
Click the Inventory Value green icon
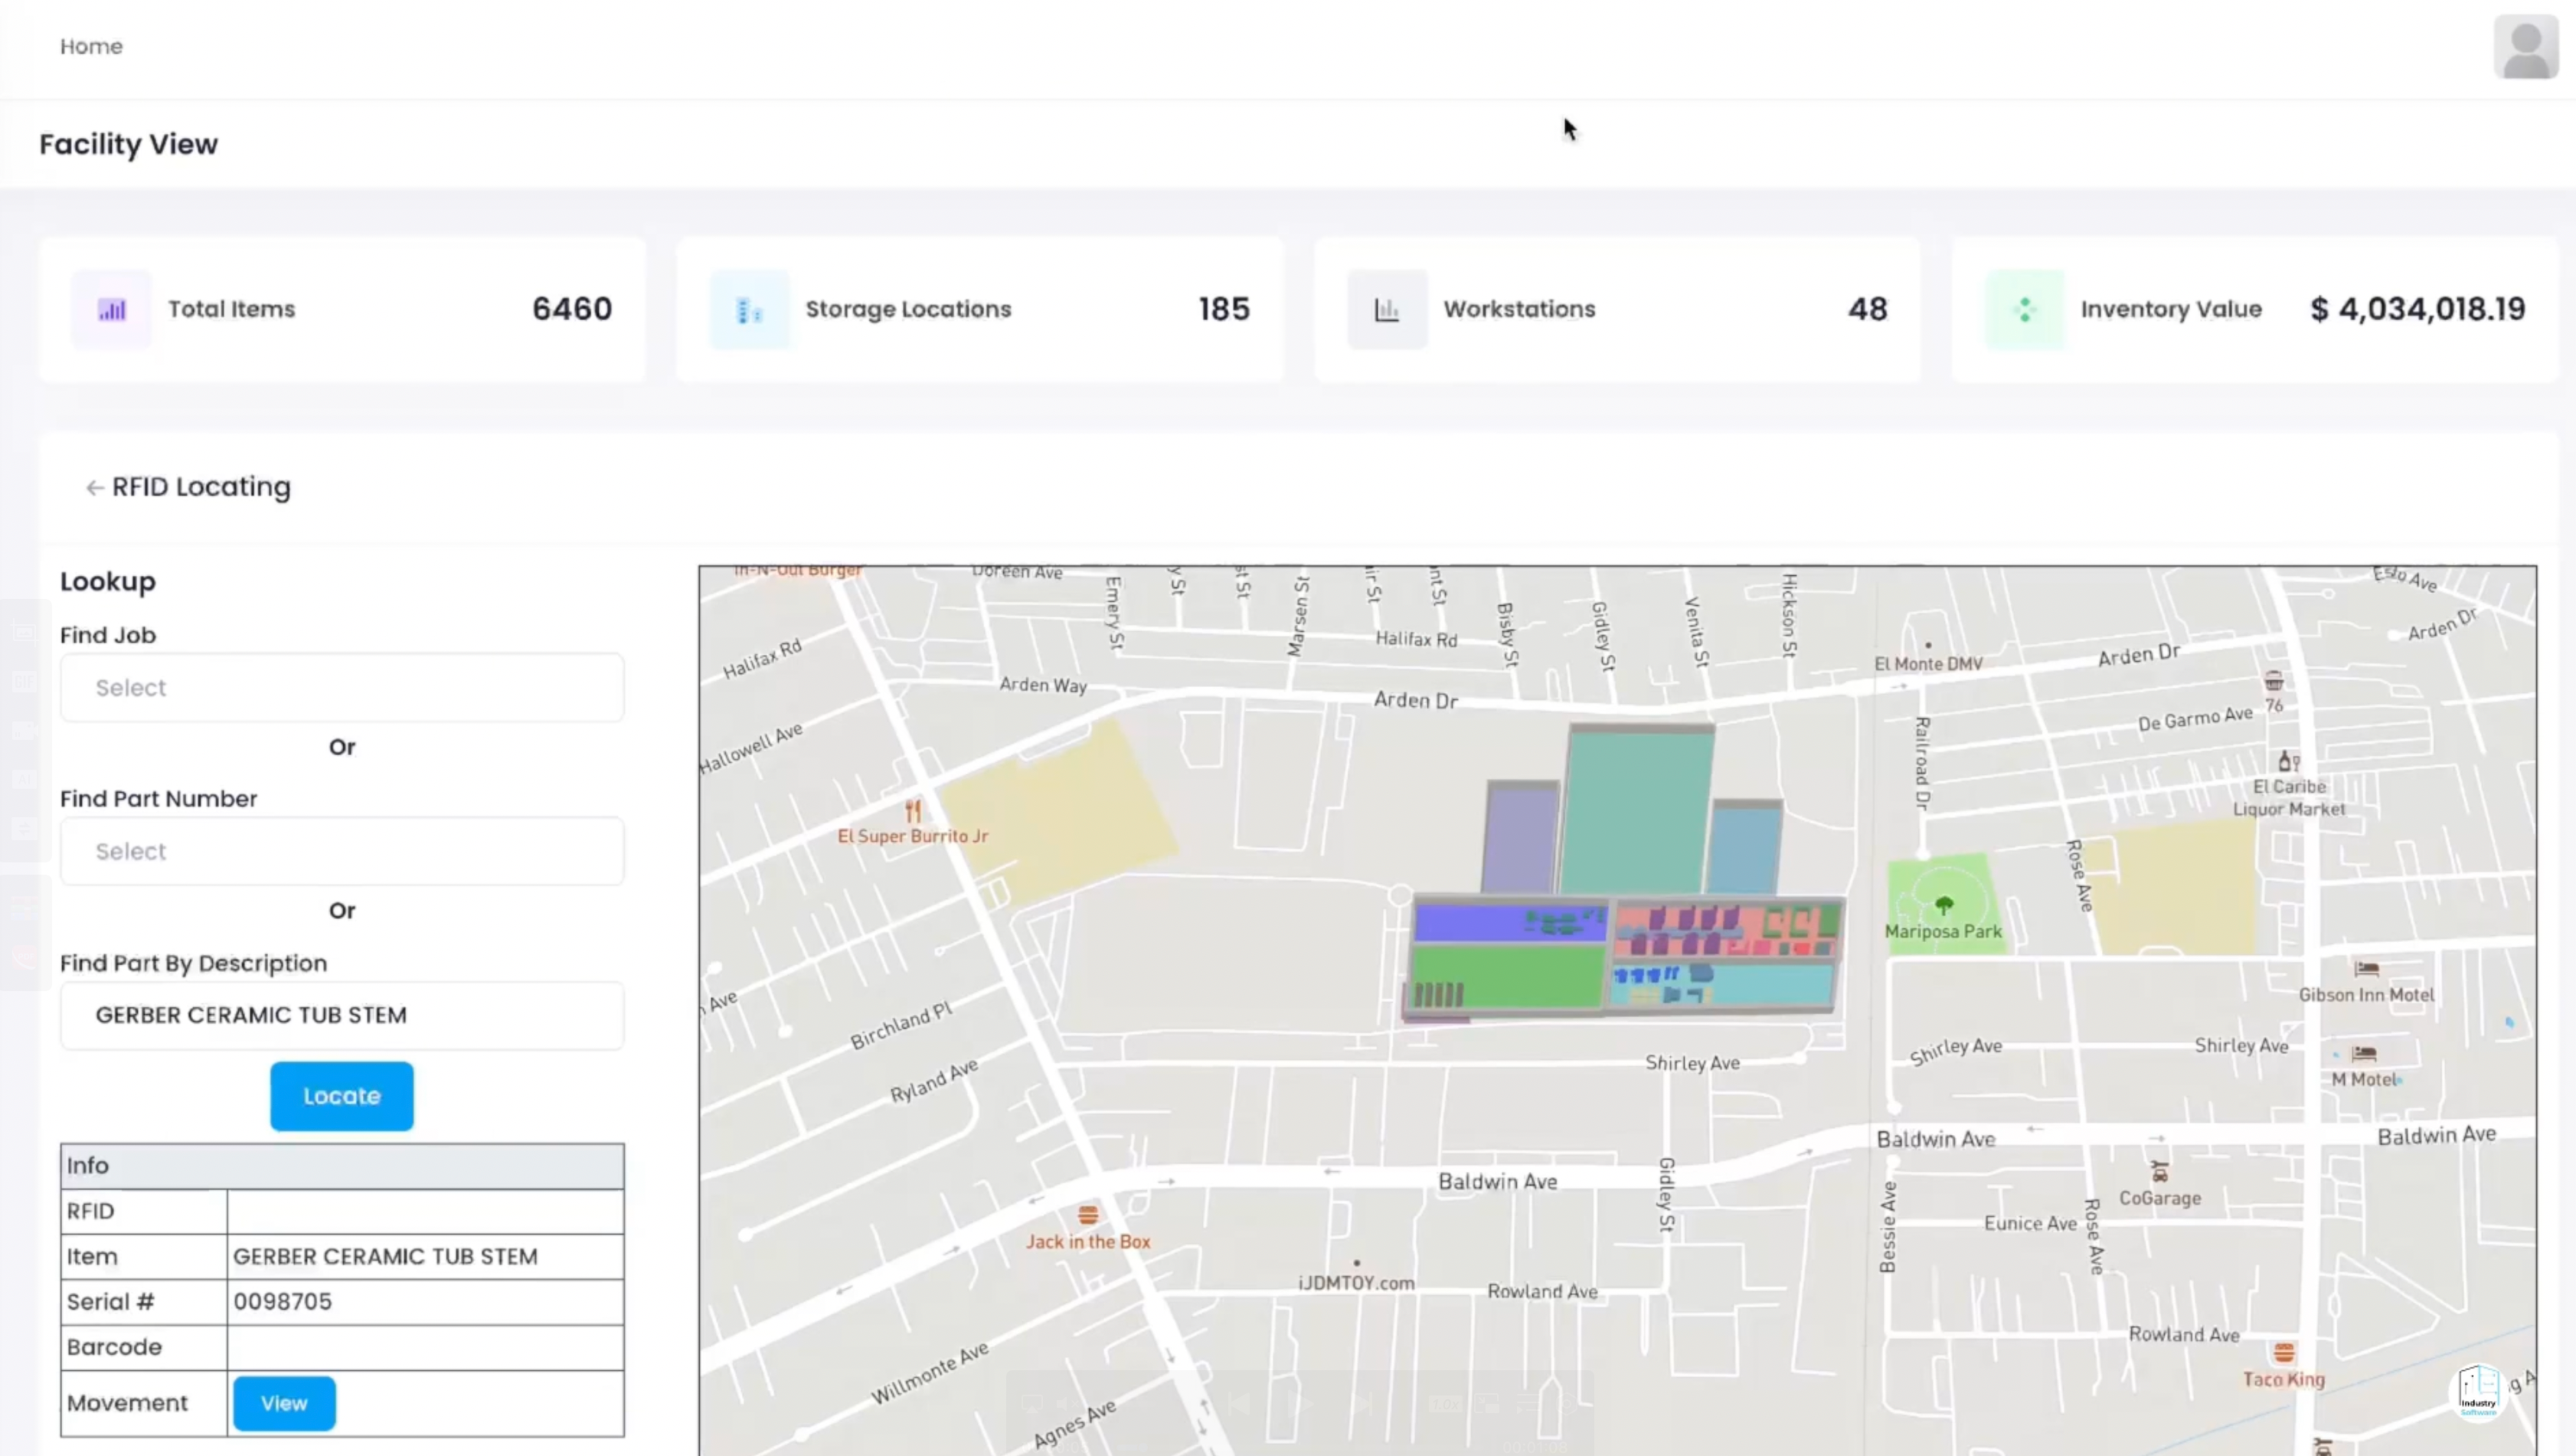coord(2024,310)
